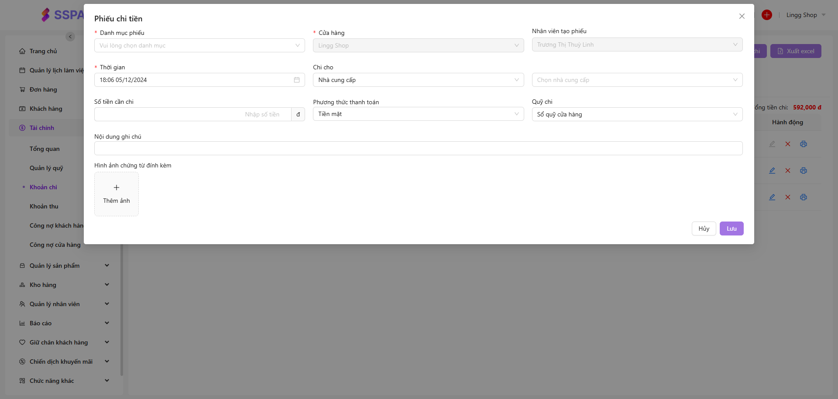Open the Cửa hàng Lingg Shop dropdown

pos(418,45)
